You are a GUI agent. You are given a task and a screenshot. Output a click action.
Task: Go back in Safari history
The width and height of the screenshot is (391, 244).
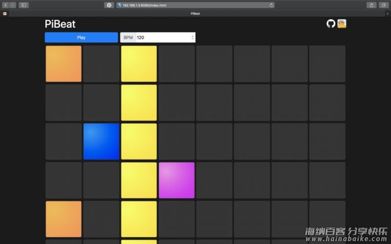tap(5, 5)
